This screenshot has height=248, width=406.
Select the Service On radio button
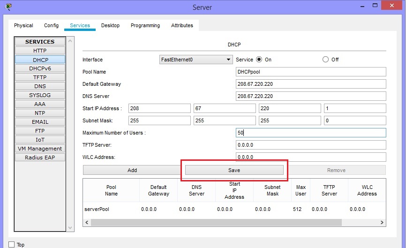click(259, 60)
